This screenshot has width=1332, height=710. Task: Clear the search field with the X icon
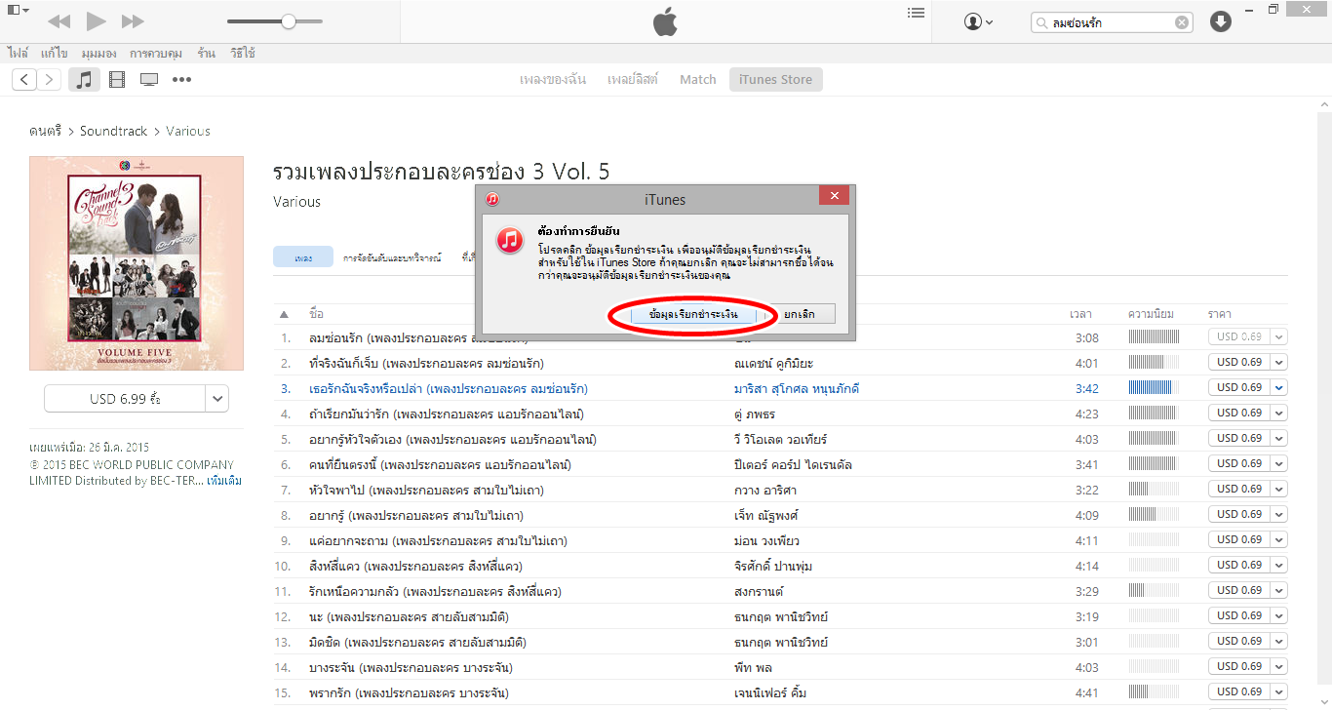pyautogui.click(x=1182, y=22)
